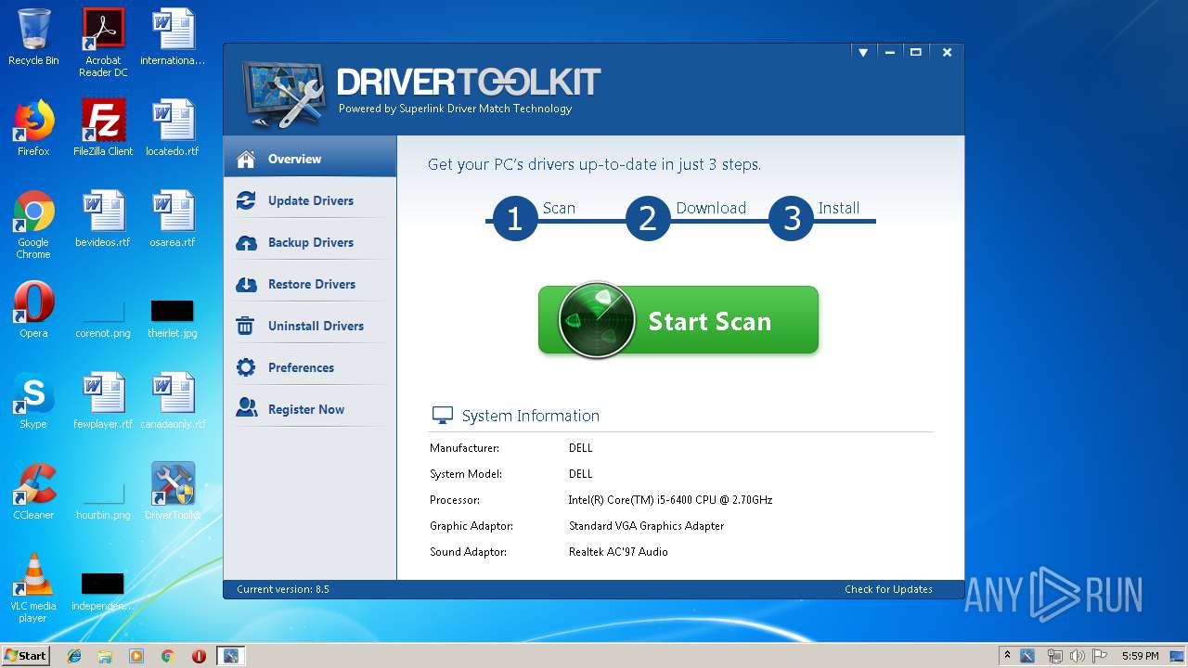
Task: Click the Restore Drivers download icon
Action: [x=246, y=284]
